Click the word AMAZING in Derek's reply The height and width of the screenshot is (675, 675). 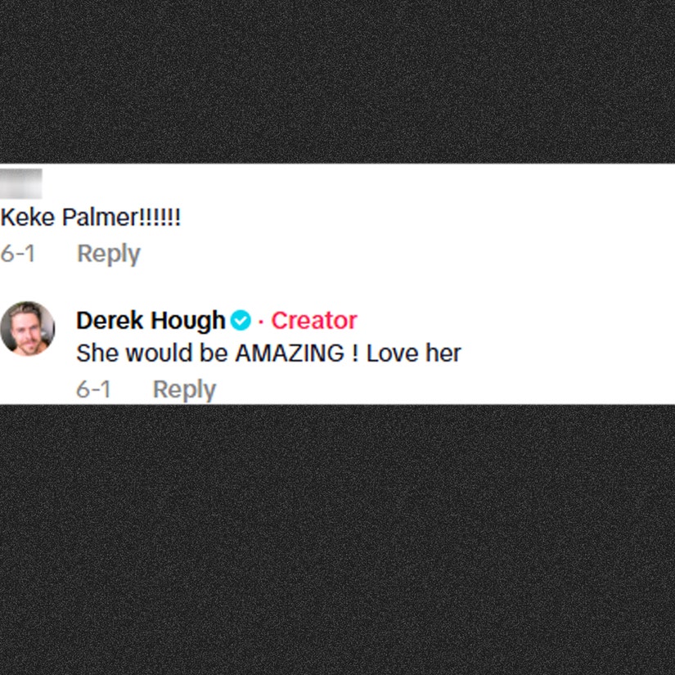click(290, 353)
